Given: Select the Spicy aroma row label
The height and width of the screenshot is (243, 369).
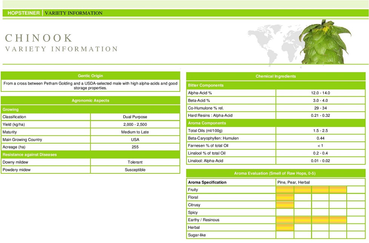Looking at the screenshot, I should (193, 212).
